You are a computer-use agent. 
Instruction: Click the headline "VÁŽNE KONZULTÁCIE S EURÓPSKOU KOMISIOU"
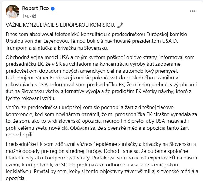pyautogui.click(x=61, y=25)
